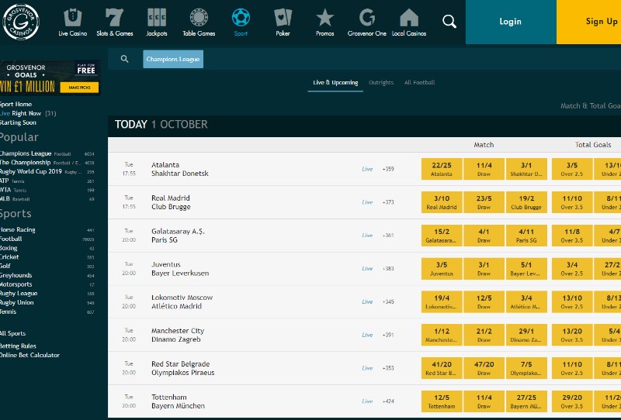Select Over 3.5 goals 29/20 Tottenham match
Image resolution: width=621 pixels, height=420 pixels.
(572, 401)
